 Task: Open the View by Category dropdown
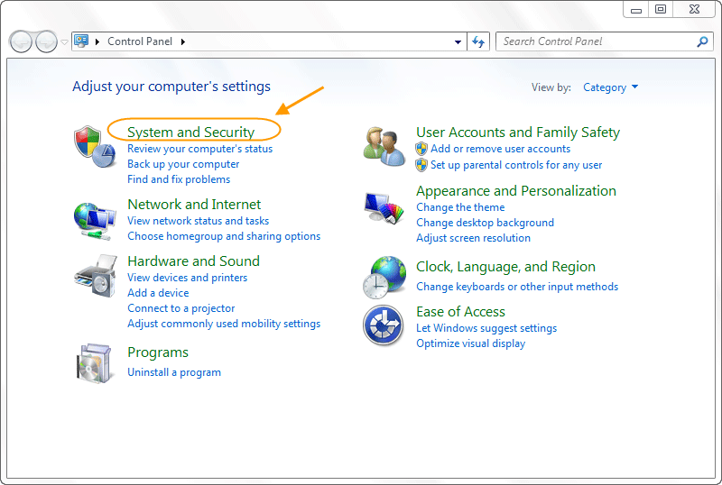(x=611, y=87)
